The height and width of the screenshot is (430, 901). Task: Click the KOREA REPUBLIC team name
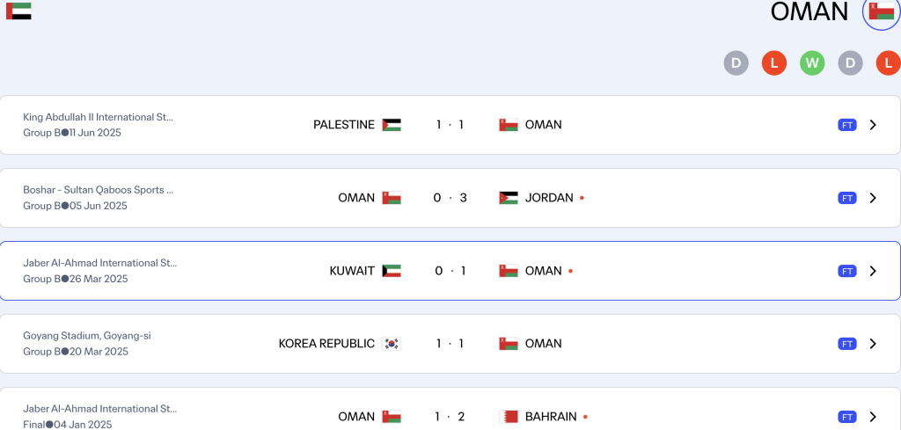[x=326, y=344]
